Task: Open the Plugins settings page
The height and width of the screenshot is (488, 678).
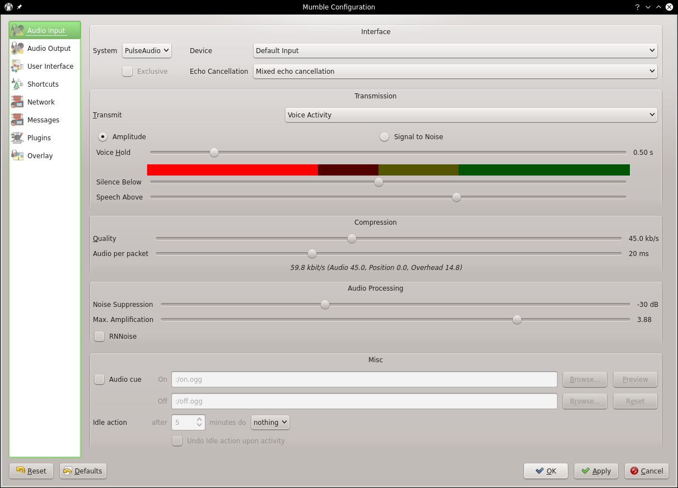Action: point(45,138)
